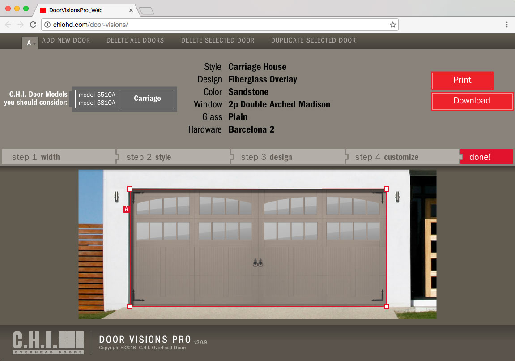Print the door configuration
This screenshot has height=361, width=515.
coord(462,80)
